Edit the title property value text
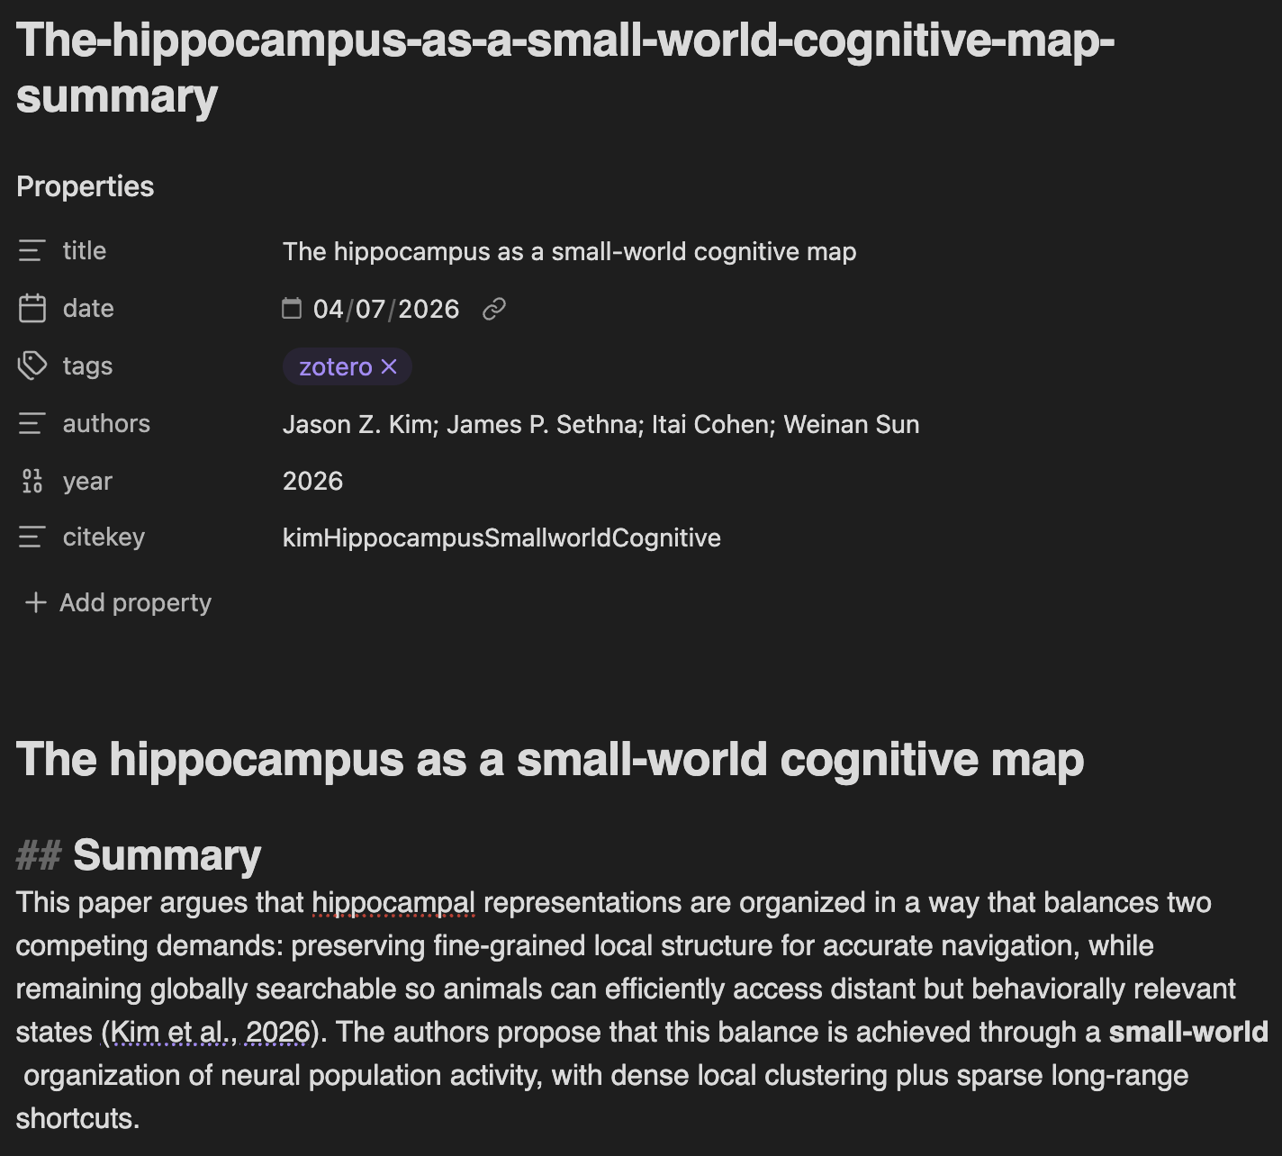 tap(569, 251)
